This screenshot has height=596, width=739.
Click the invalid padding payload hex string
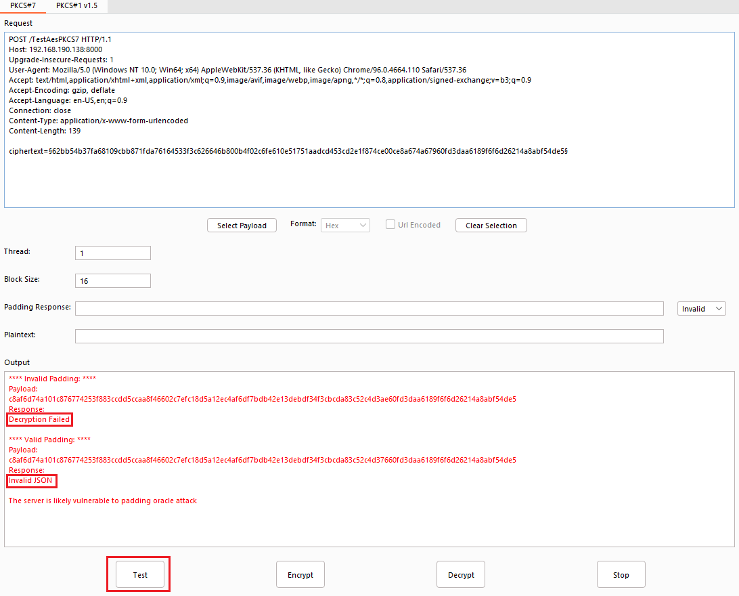point(263,399)
